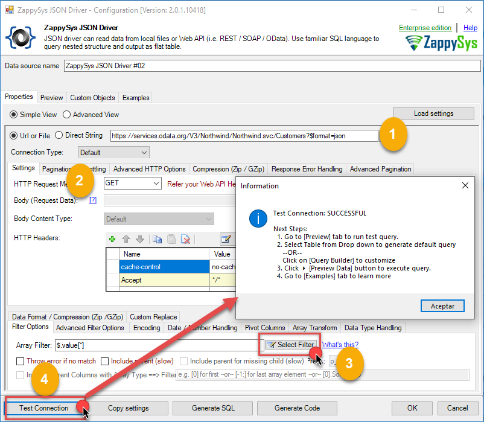The width and height of the screenshot is (484, 422).
Task: Click the ZappySys logo image
Action: (441, 43)
